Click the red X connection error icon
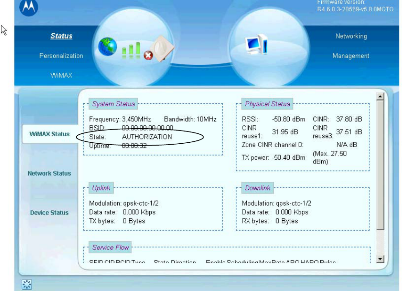Screen dimensions: 407x294 click(x=148, y=55)
